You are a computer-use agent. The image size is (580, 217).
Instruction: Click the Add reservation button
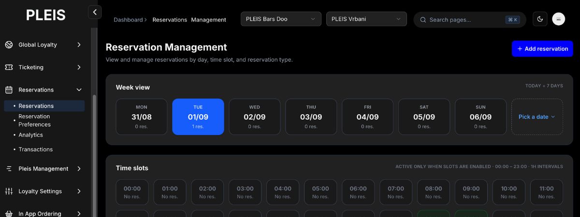pyautogui.click(x=542, y=49)
